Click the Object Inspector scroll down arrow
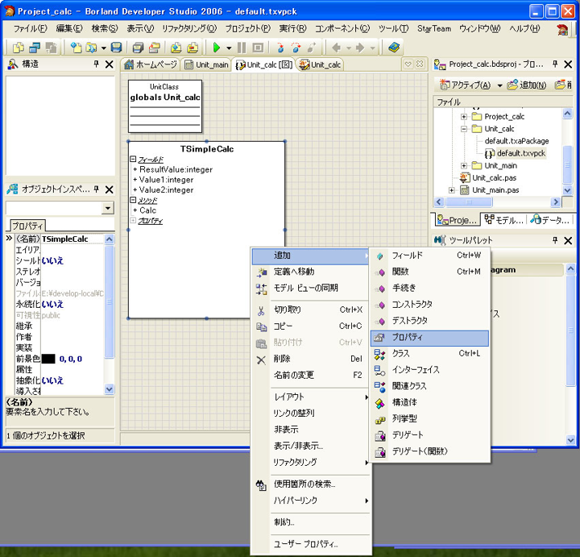 click(109, 389)
